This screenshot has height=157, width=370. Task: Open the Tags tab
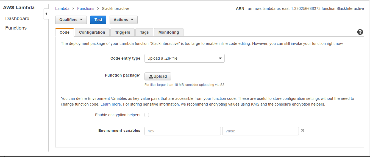(144, 32)
